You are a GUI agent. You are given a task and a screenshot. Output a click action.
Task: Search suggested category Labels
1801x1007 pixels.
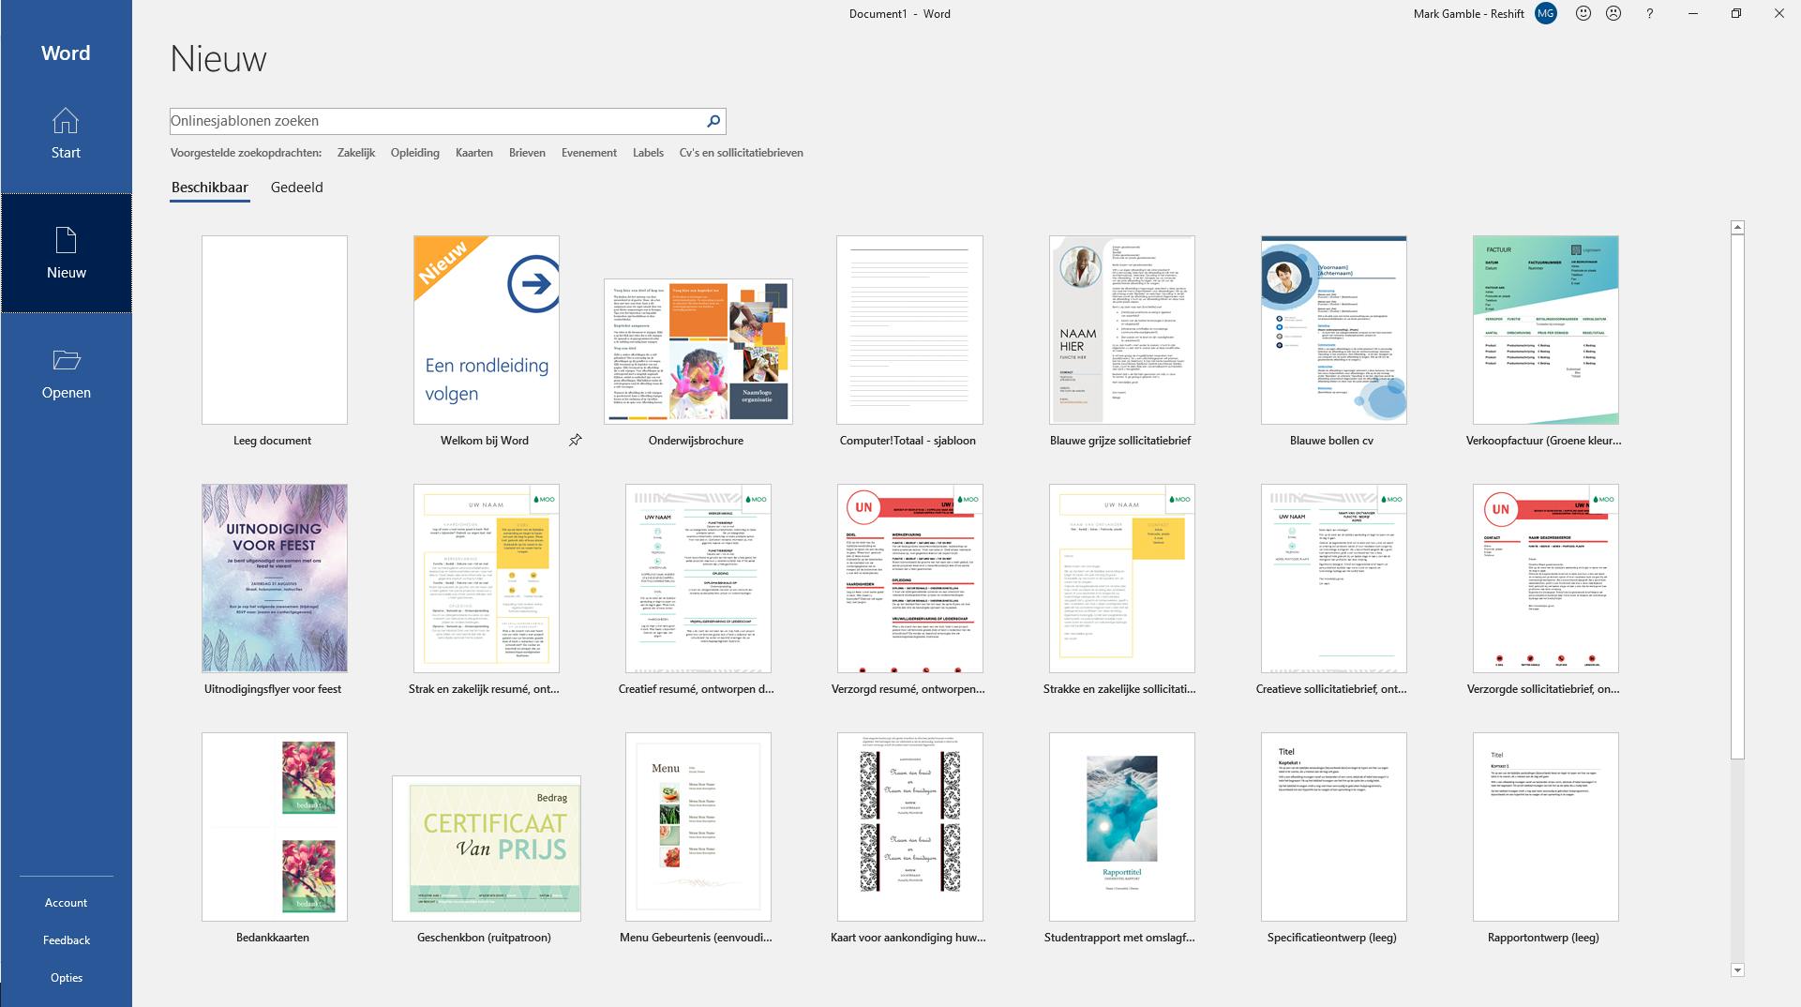[x=648, y=153]
